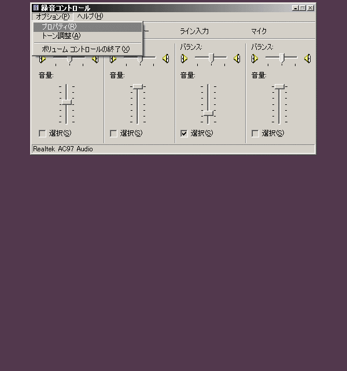This screenshot has width=347, height=371.
Task: Select トーン調整 in the open menu
Action: point(61,36)
